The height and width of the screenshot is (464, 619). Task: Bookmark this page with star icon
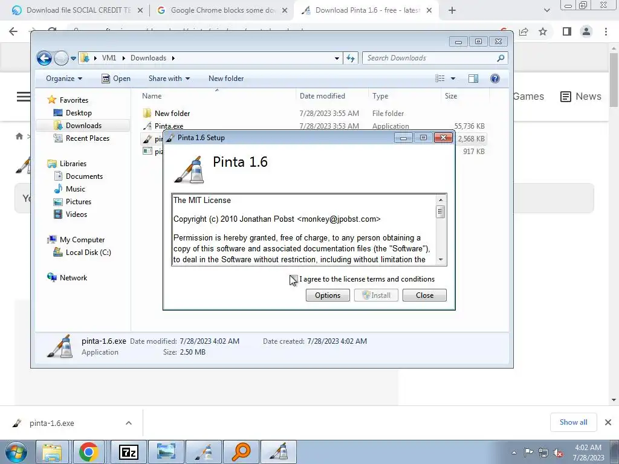pyautogui.click(x=543, y=31)
